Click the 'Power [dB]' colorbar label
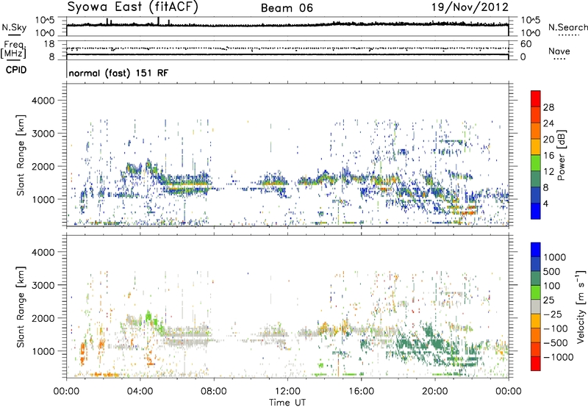Viewport: 588px width, 407px height. [562, 155]
